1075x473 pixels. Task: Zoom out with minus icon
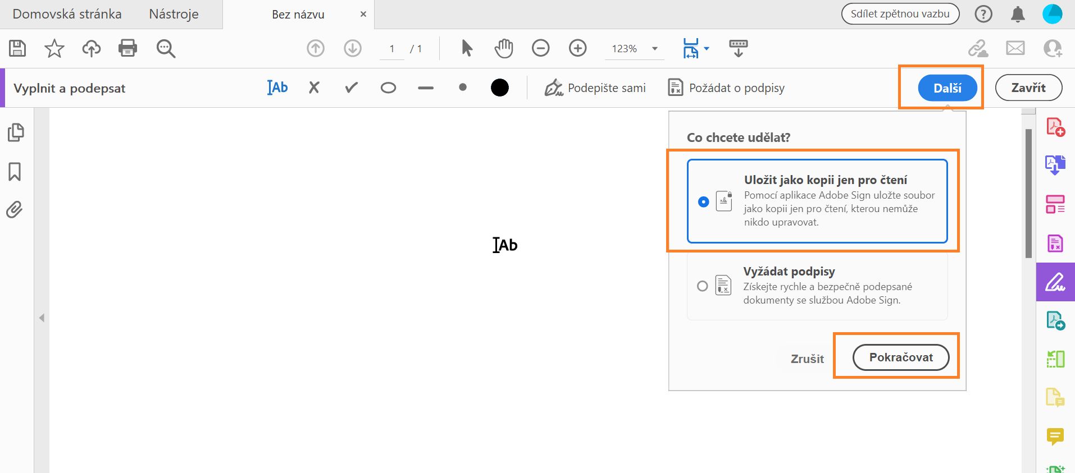pyautogui.click(x=541, y=48)
